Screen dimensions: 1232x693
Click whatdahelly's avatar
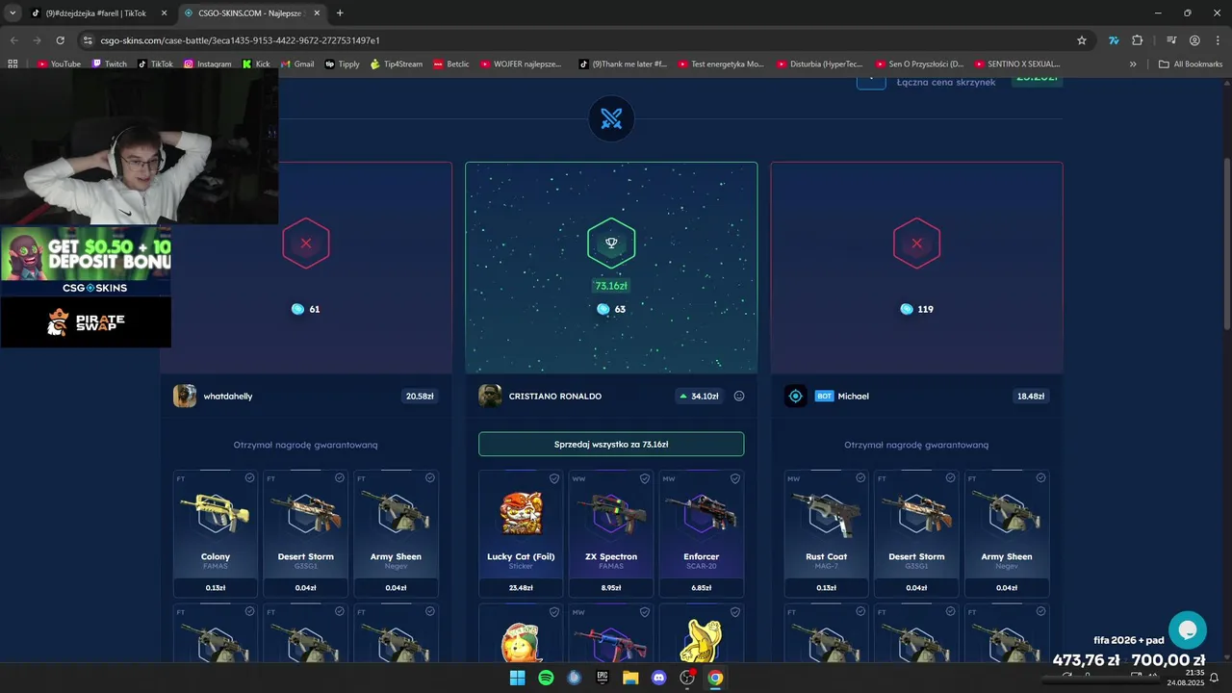click(x=185, y=396)
